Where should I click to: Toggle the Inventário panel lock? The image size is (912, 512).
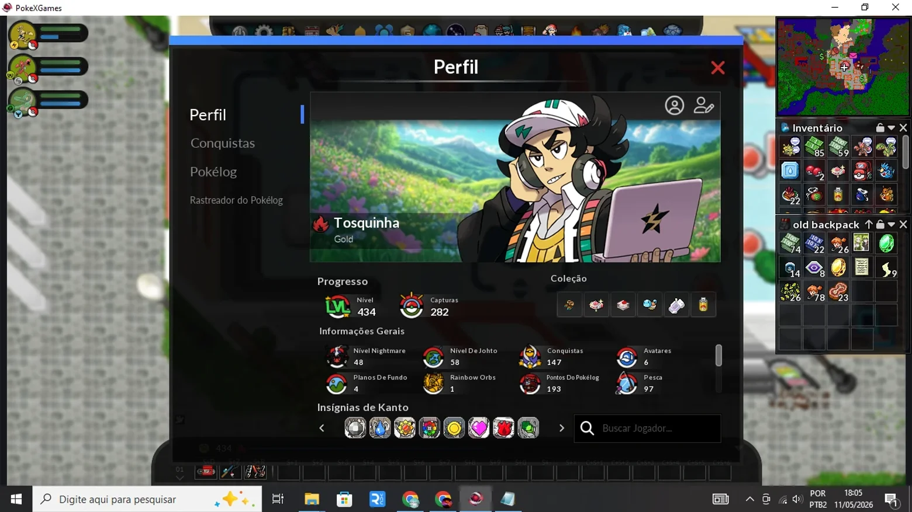tap(880, 128)
